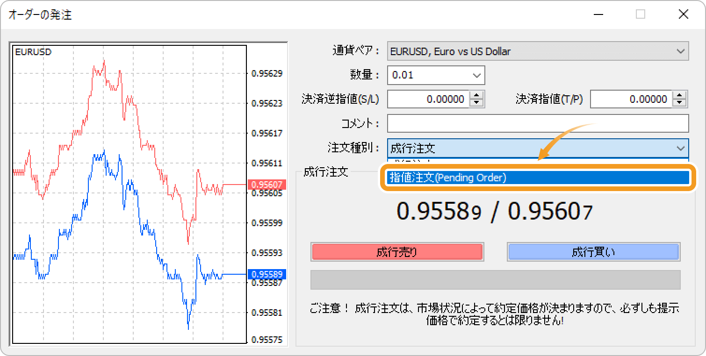
Task: Increase the 決済指値(T/P) value with up arrow
Action: (x=679, y=95)
